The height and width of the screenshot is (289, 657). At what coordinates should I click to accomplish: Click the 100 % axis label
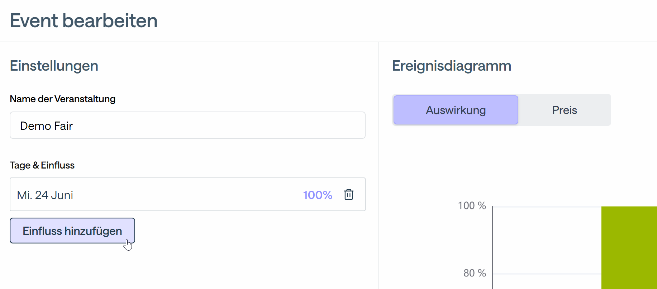[x=472, y=205]
